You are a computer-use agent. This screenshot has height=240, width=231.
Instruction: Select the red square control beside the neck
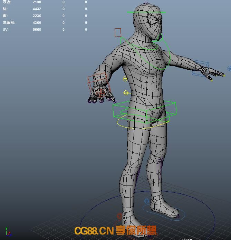point(118,32)
